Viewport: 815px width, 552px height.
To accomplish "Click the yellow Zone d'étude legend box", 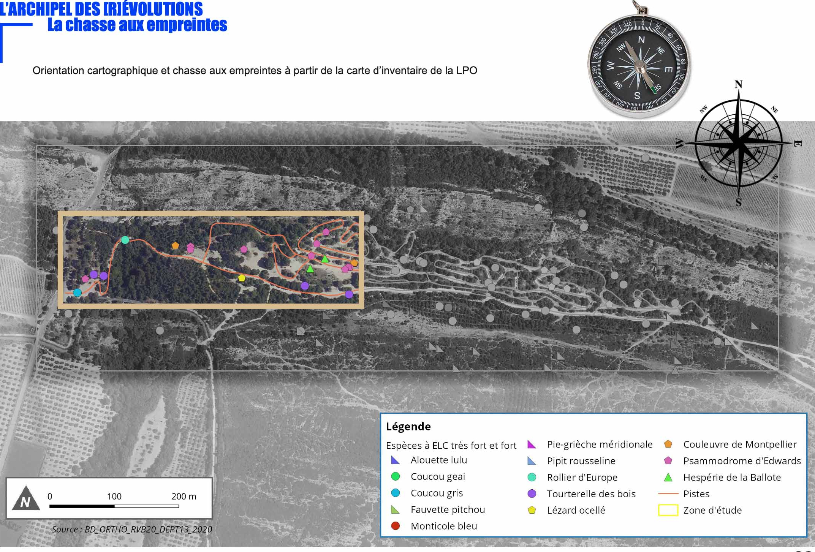I will (668, 510).
